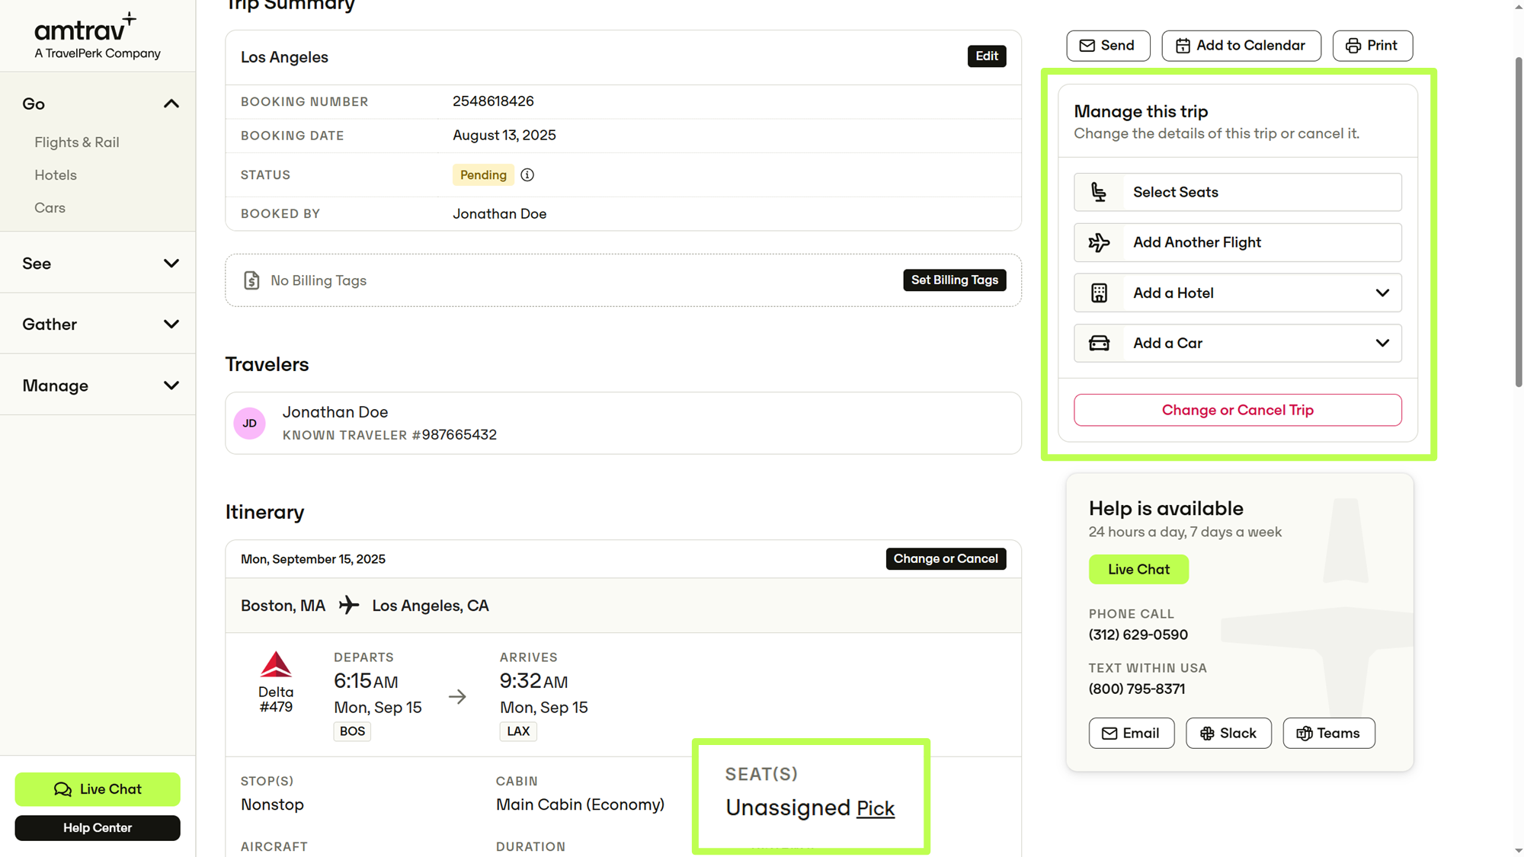The image size is (1524, 857).
Task: Open the Add a Hotel dropdown arrow
Action: click(1382, 293)
